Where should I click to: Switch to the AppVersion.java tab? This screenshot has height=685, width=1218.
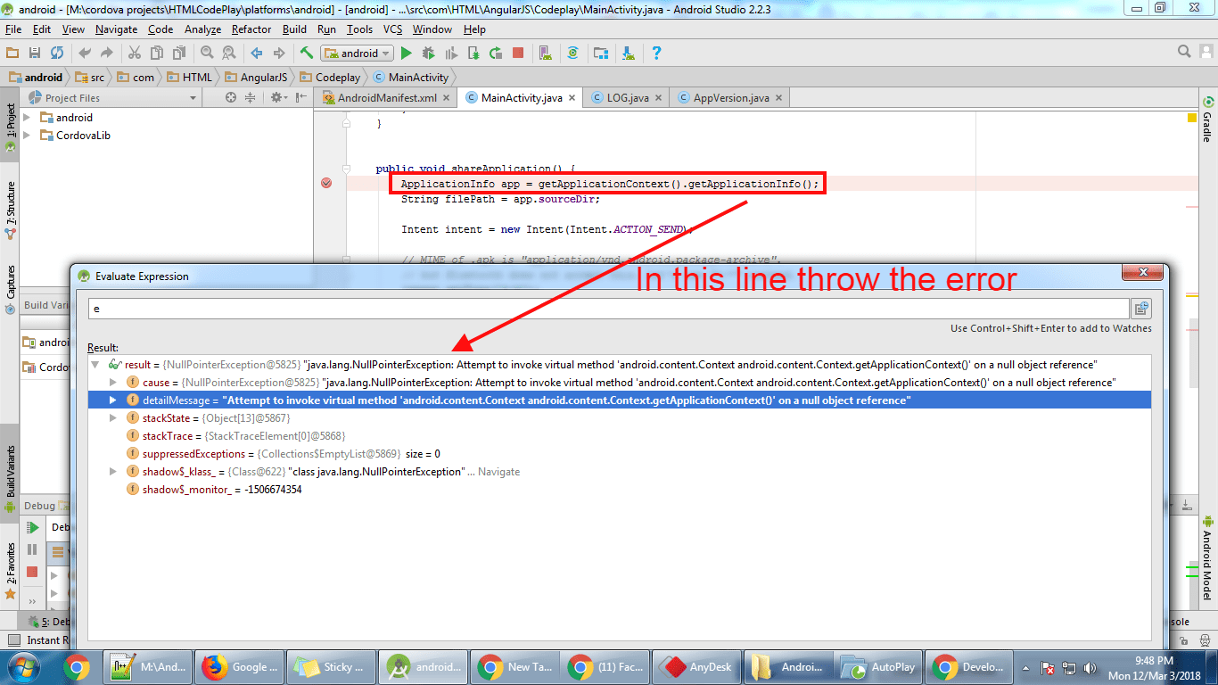(731, 98)
